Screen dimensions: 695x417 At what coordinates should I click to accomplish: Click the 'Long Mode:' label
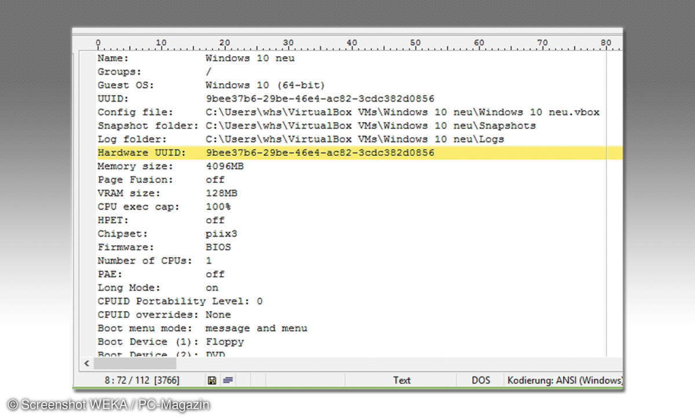click(129, 288)
